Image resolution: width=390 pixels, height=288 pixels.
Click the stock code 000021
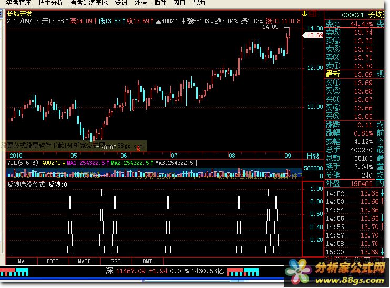click(x=353, y=15)
